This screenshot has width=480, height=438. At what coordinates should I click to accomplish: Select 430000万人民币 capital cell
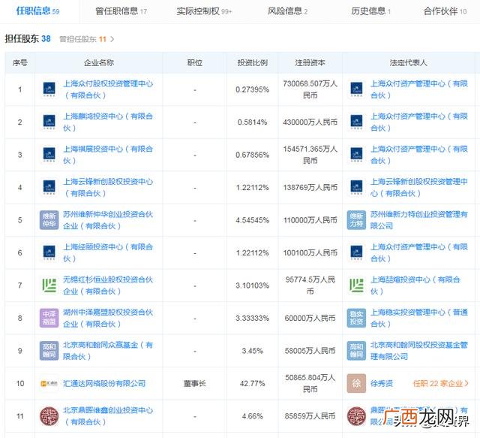(310, 122)
